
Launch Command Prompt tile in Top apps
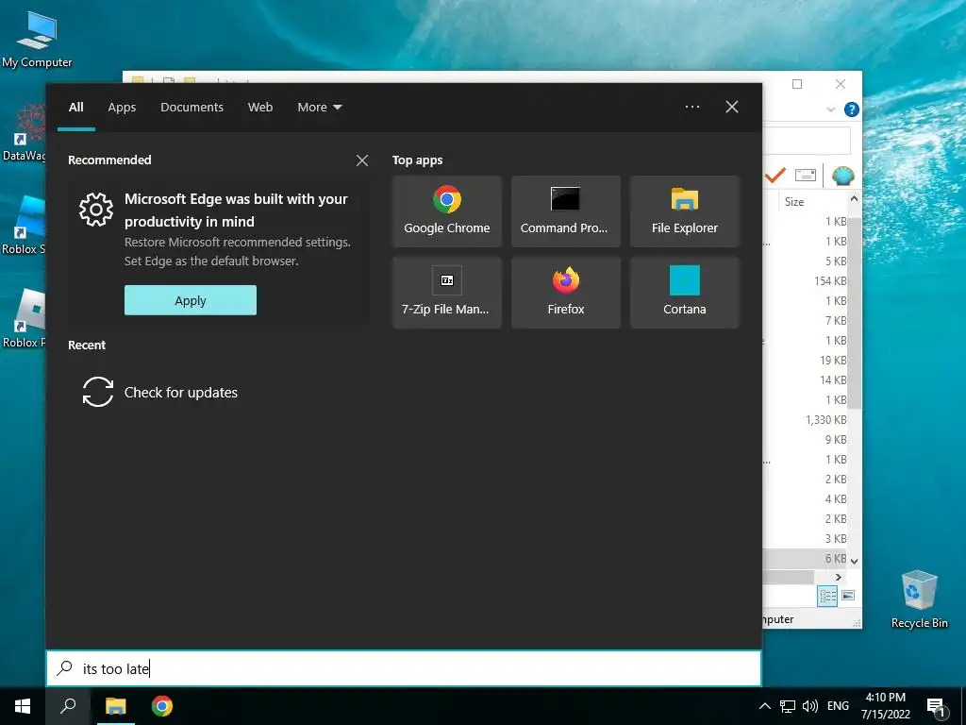click(566, 211)
